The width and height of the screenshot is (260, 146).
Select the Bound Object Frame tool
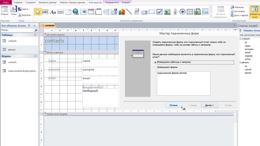click(198, 11)
